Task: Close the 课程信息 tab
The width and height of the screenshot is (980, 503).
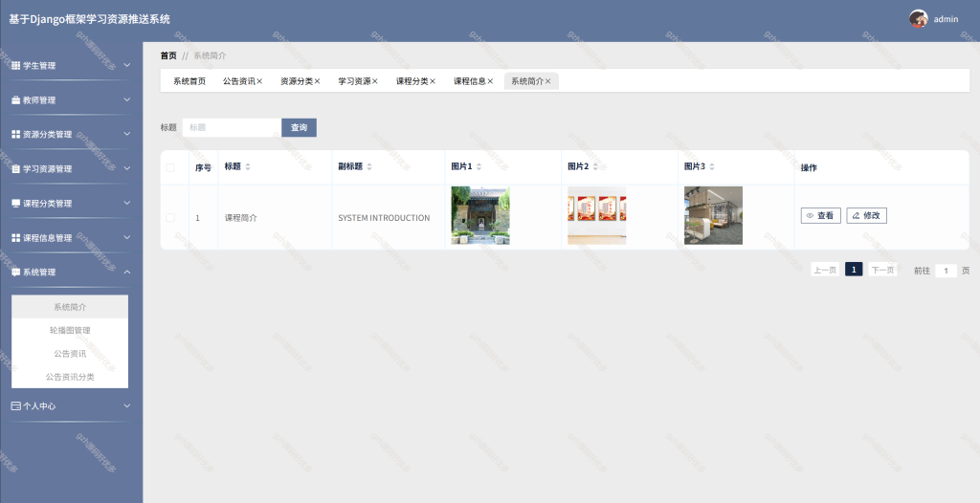Action: [490, 81]
